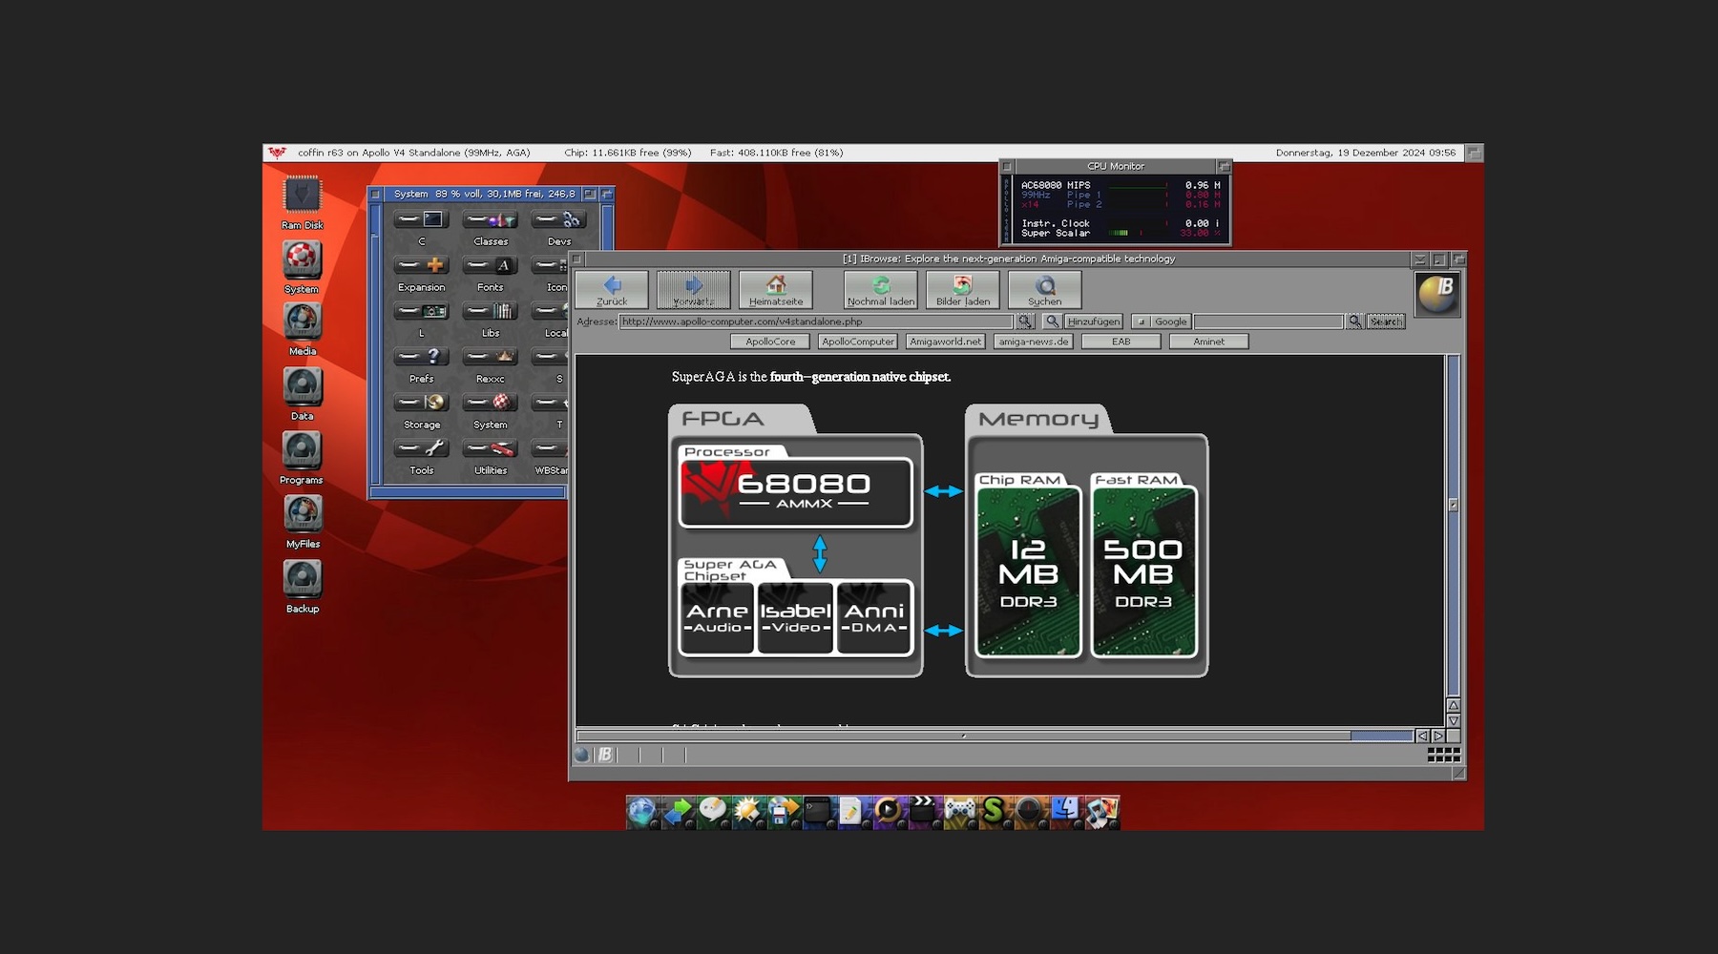Launch the text editor notepad dock icon

852,812
